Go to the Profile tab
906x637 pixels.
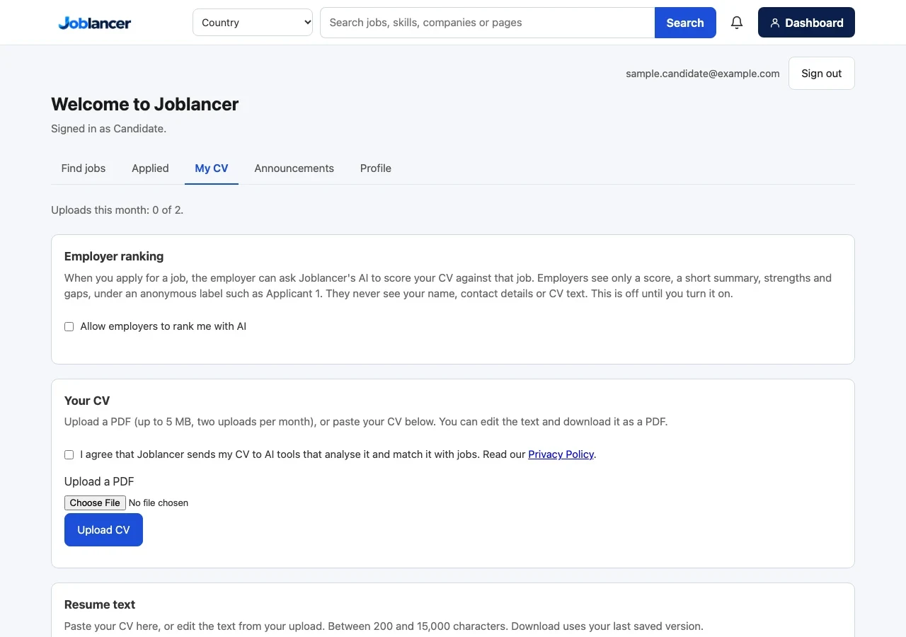tap(376, 168)
